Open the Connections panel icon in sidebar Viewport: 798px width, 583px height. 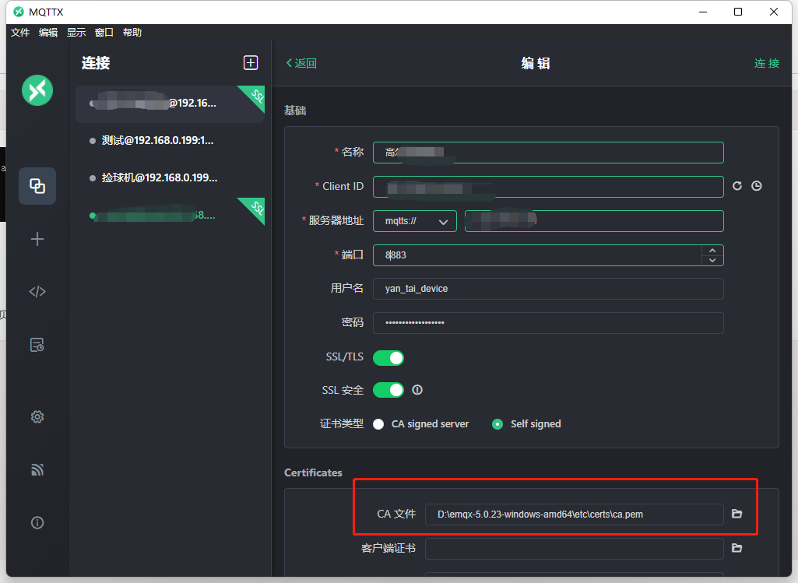[x=37, y=186]
